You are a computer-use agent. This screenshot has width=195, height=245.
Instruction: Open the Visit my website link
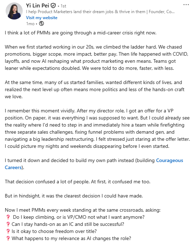point(41,18)
